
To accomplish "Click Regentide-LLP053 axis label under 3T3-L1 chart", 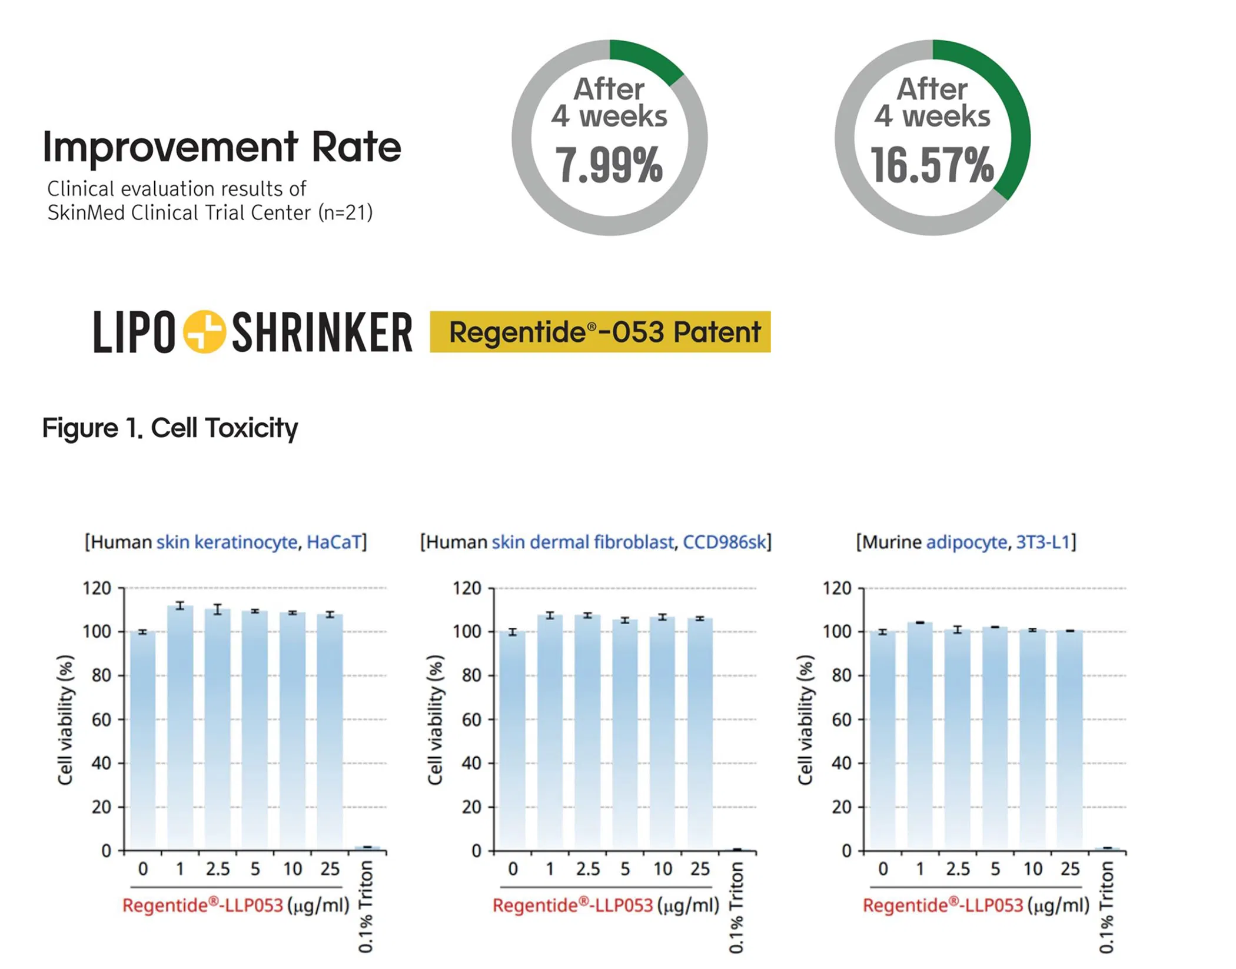I will tap(976, 905).
